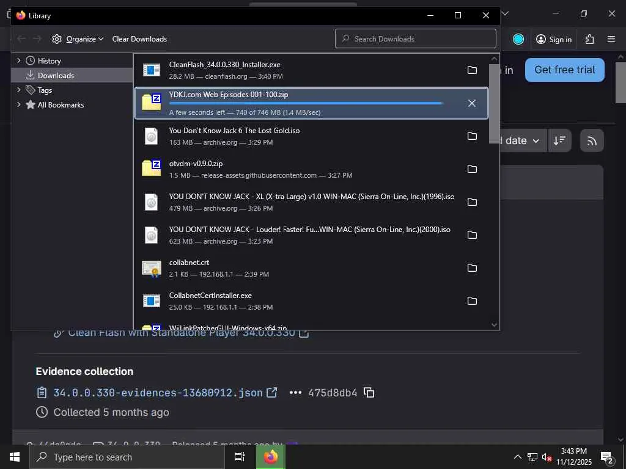626x469 pixels.
Task: Open folder for CleanFlash_34.0.0.330_Installer.exe
Action: 472,70
